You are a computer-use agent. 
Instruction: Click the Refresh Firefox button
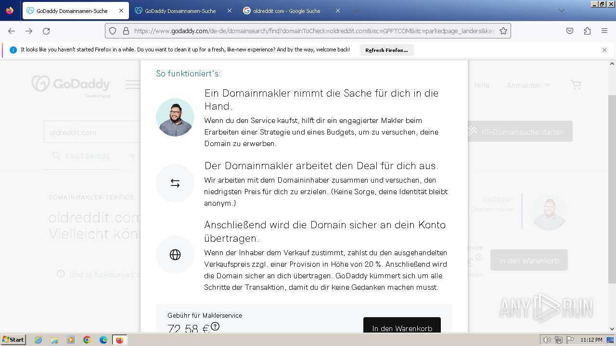pos(386,50)
